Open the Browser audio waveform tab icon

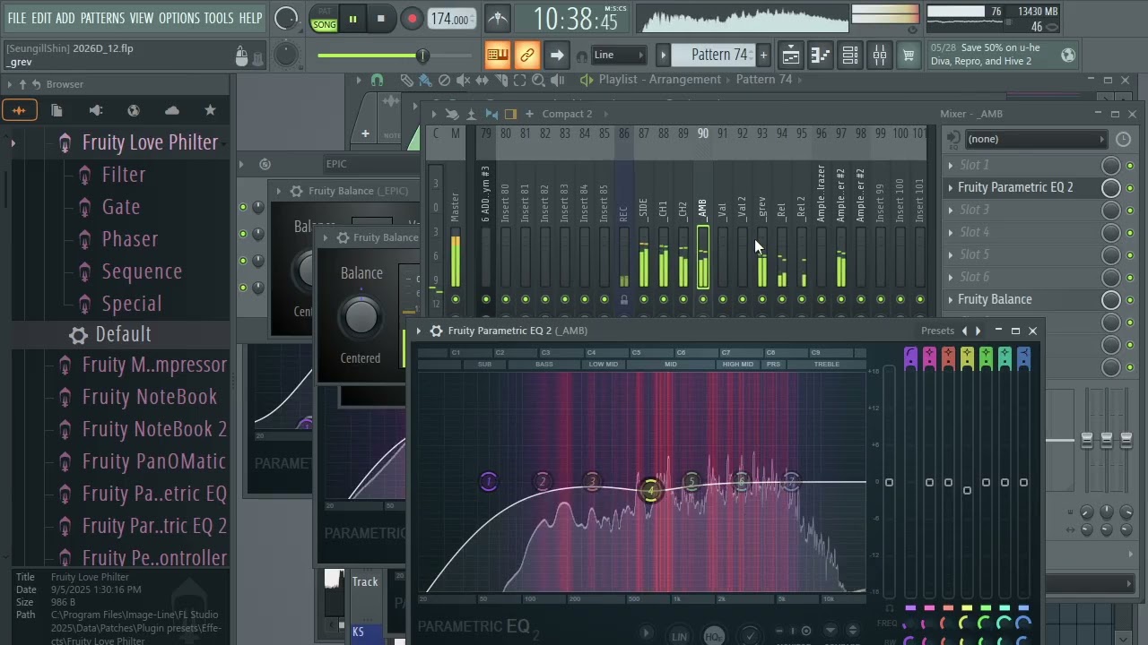coord(19,110)
